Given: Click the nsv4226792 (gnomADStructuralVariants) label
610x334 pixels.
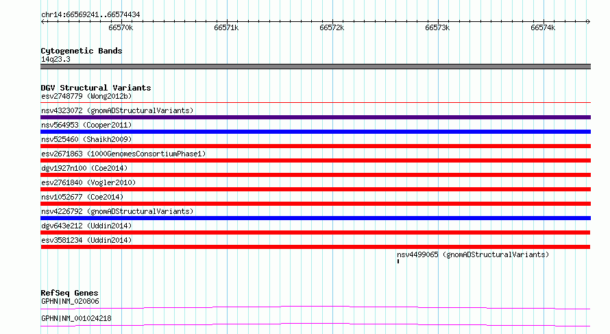Looking at the screenshot, I should [117, 211].
